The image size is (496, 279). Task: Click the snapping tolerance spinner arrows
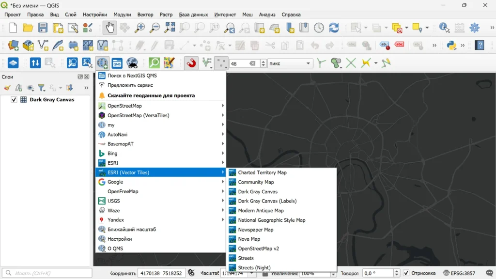[x=263, y=63]
